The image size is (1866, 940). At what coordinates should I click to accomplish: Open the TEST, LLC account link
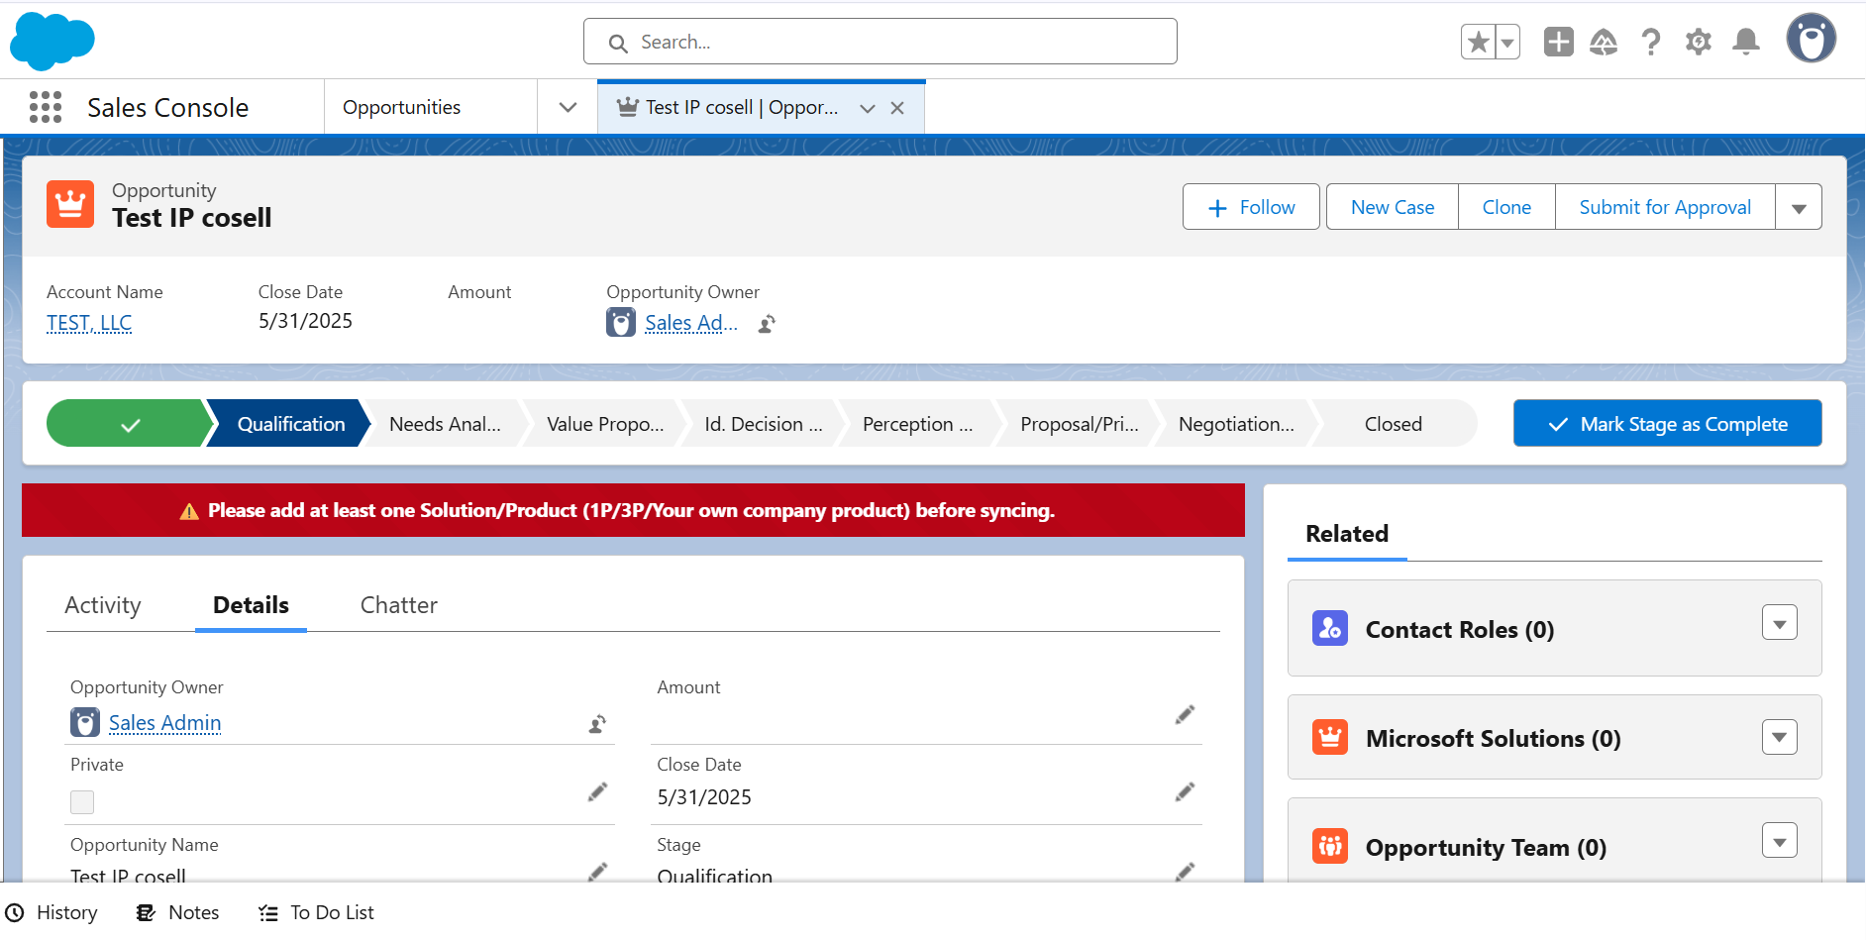(x=89, y=323)
